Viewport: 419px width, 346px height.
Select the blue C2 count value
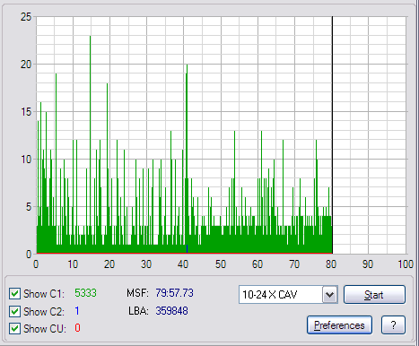(77, 311)
